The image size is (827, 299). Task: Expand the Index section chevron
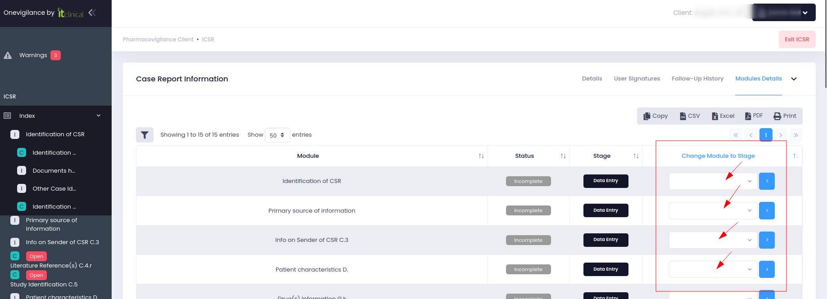(99, 116)
